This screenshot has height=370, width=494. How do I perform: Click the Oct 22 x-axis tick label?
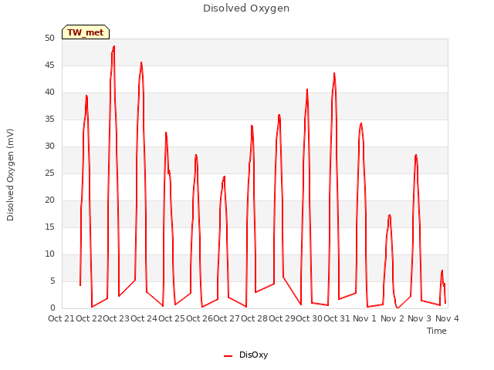pyautogui.click(x=90, y=318)
